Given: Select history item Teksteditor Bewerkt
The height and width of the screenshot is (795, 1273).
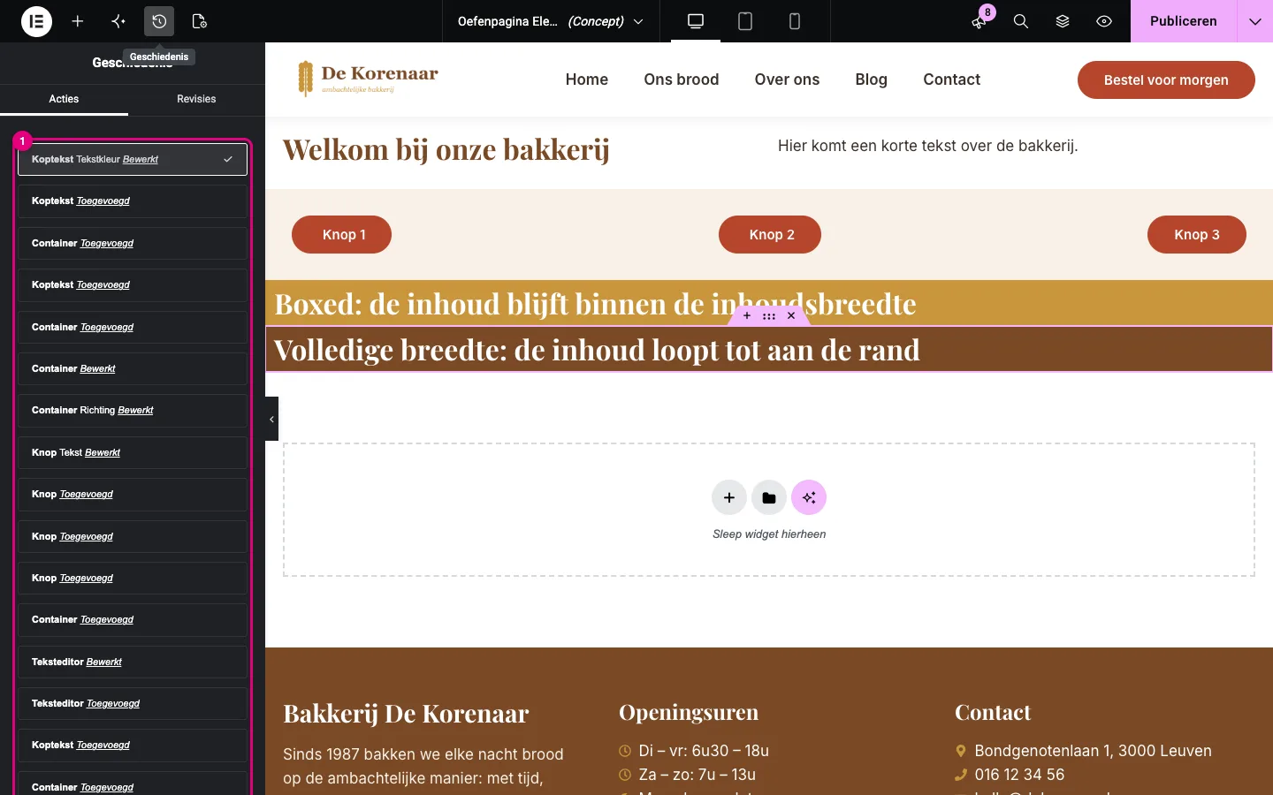Looking at the screenshot, I should [133, 662].
